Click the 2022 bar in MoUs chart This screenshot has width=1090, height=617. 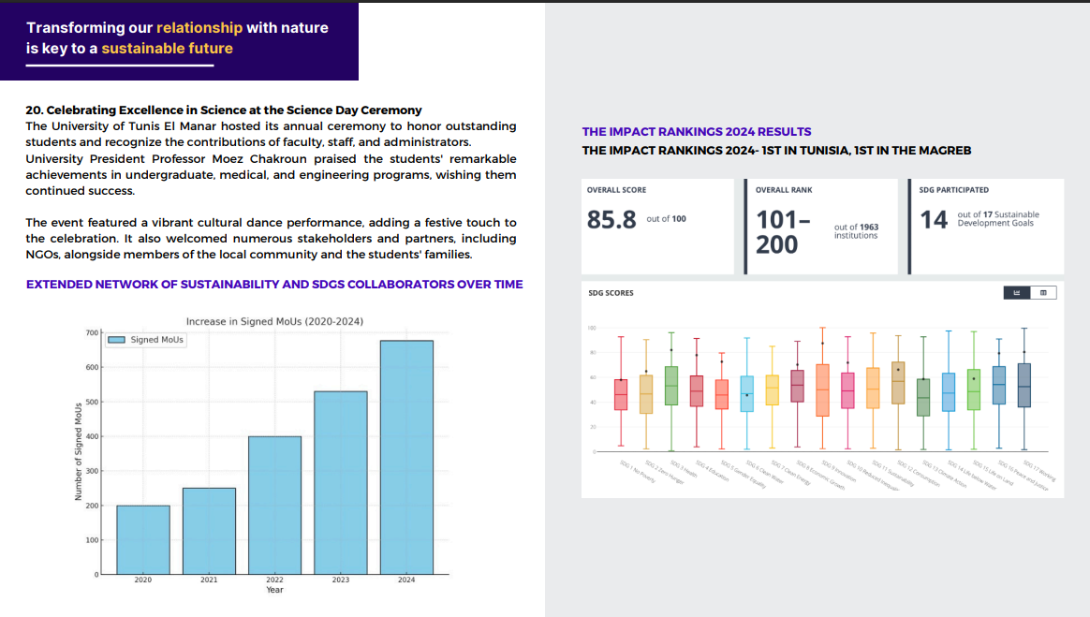[274, 505]
